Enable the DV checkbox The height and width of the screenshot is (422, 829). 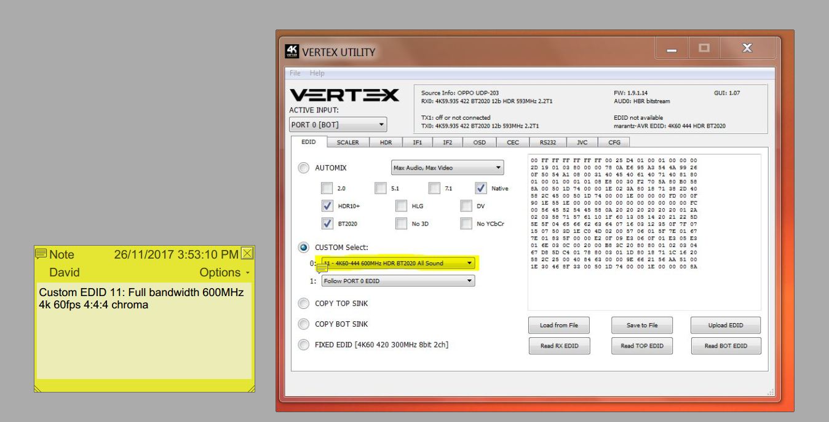point(467,206)
